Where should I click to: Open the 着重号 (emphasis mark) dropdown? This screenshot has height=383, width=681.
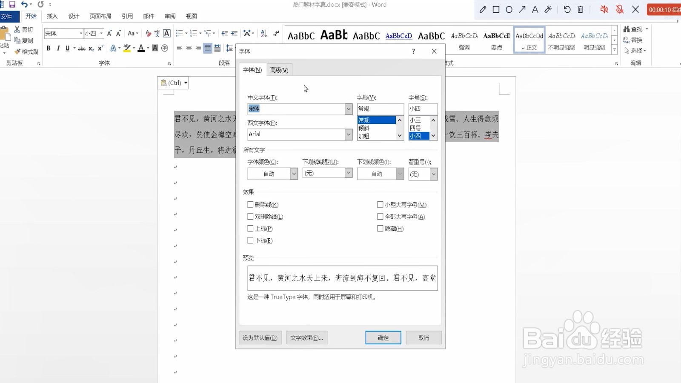(434, 174)
